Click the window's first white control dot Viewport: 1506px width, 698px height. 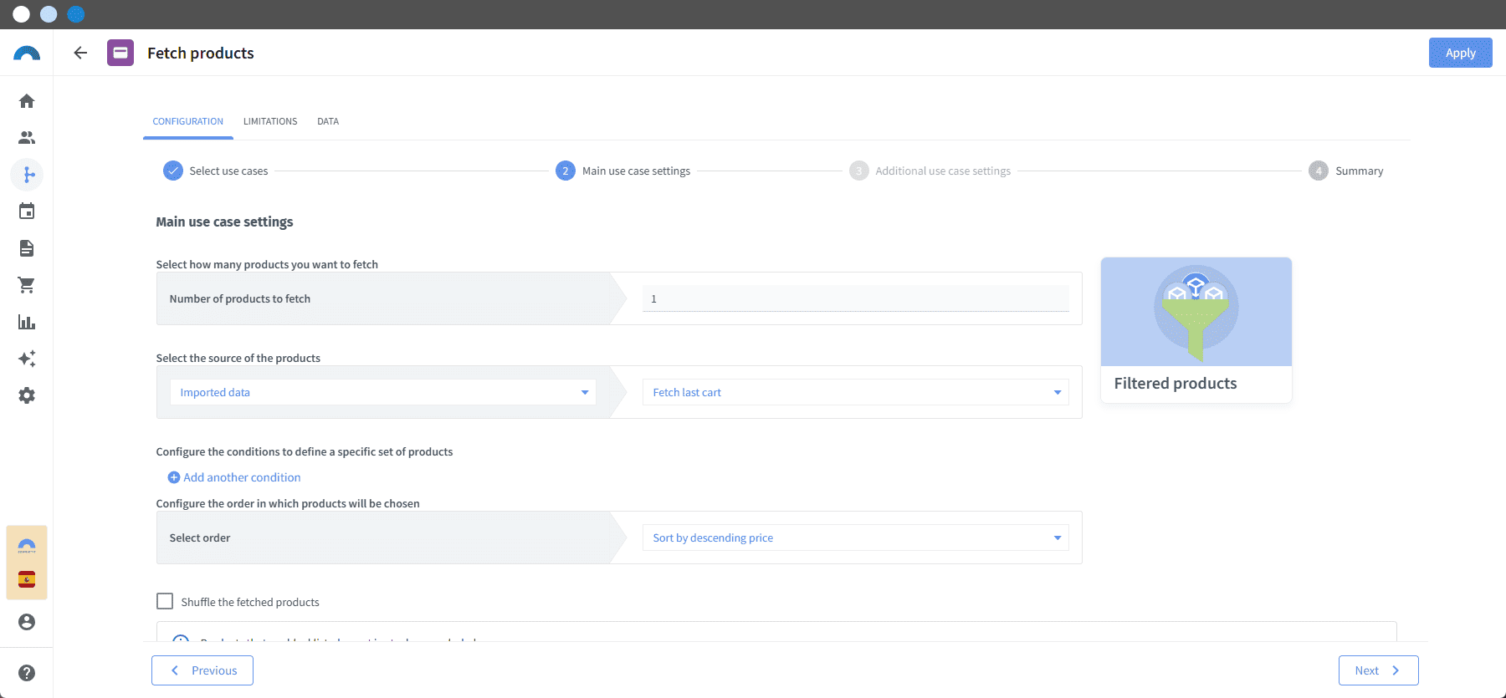point(22,14)
